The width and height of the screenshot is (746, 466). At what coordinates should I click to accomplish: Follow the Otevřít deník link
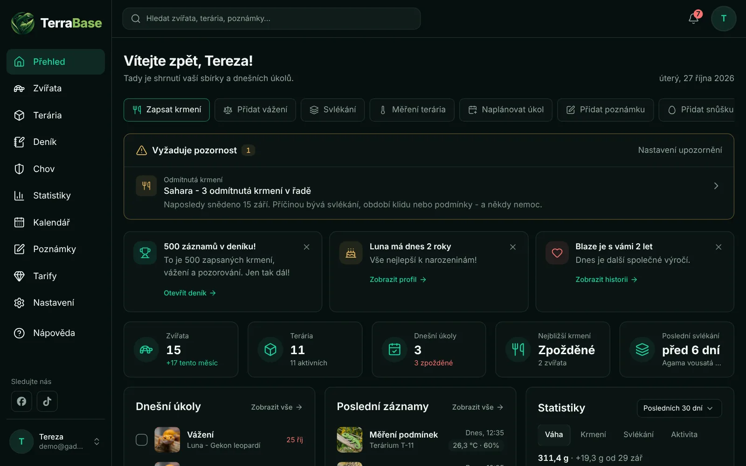pos(190,293)
